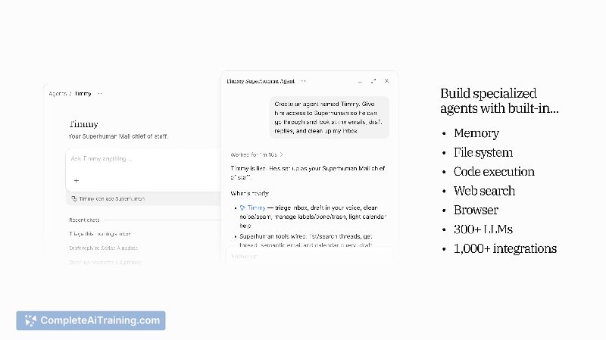
Task: Click the ellipsis next to Agents / Timmy breadcrumb
Action: click(100, 94)
